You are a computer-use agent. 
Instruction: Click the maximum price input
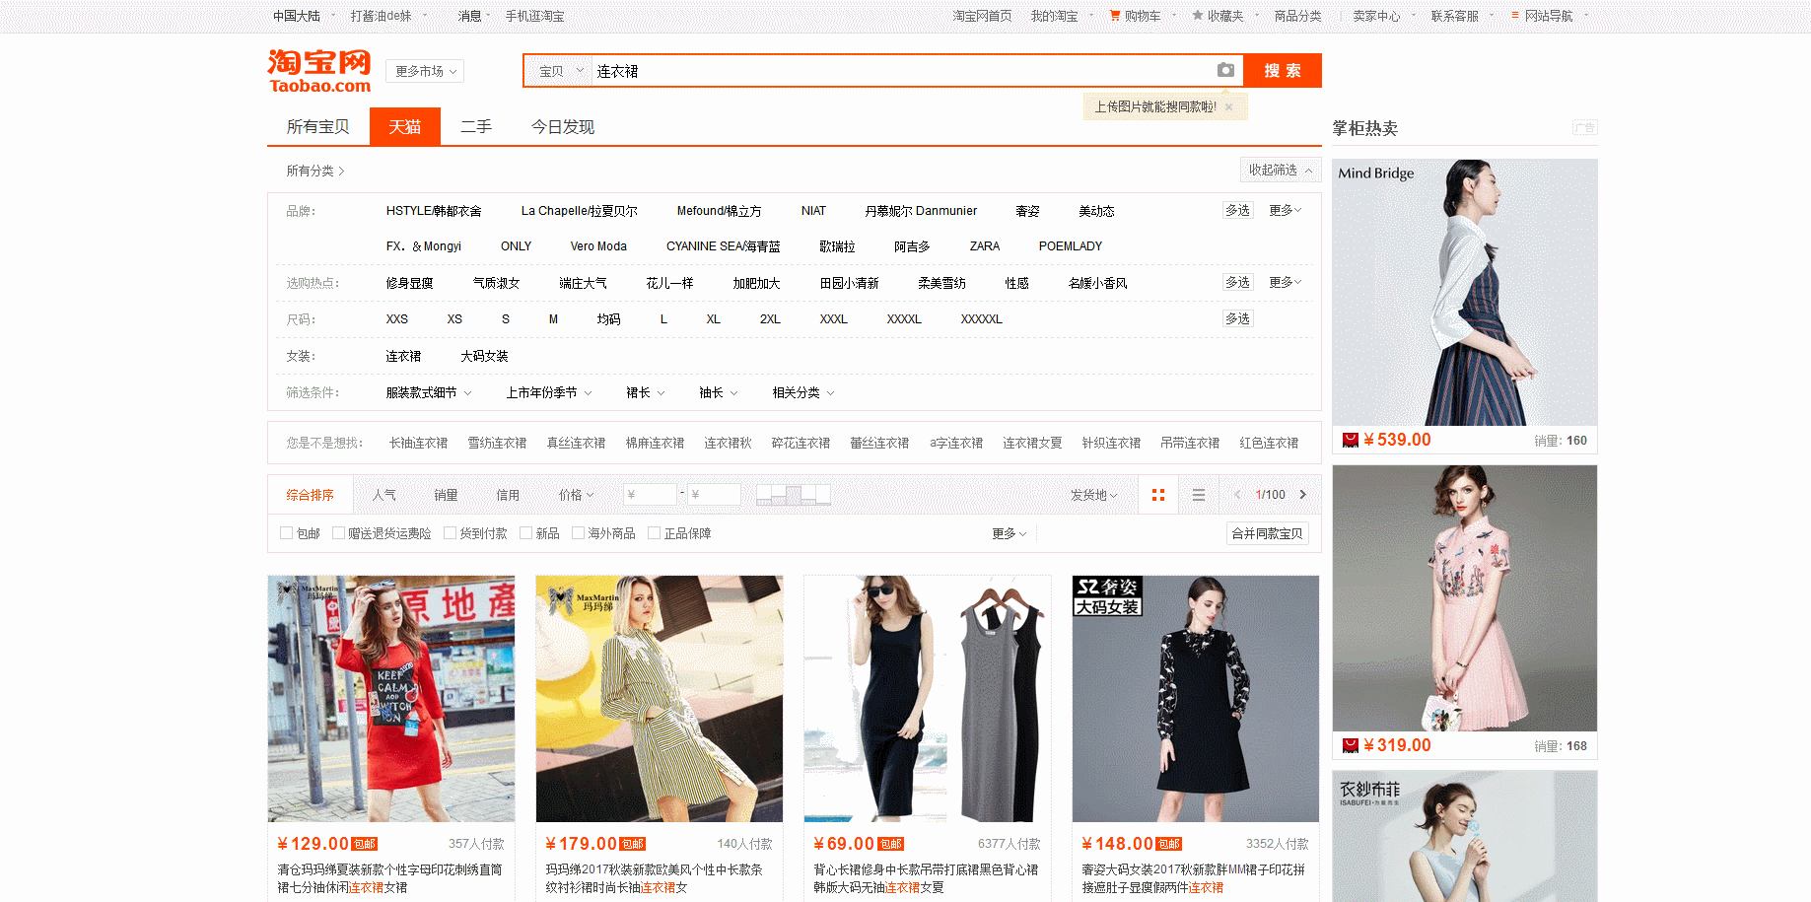click(714, 495)
